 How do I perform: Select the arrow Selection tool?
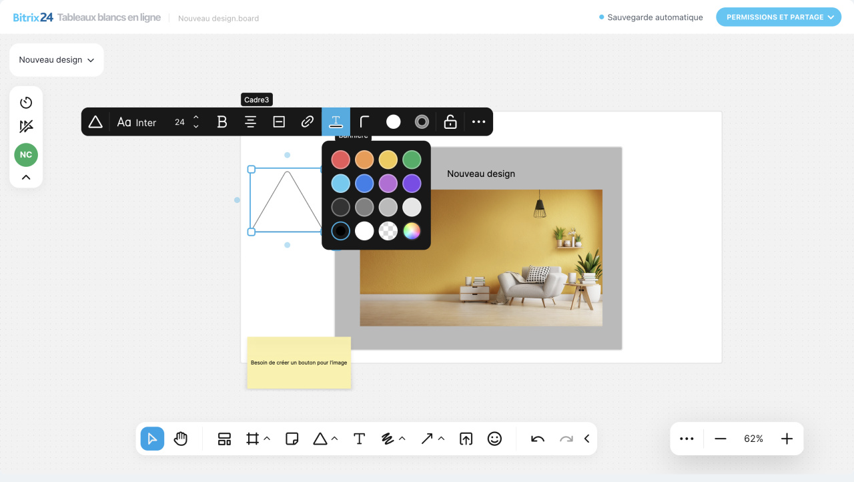(x=151, y=439)
